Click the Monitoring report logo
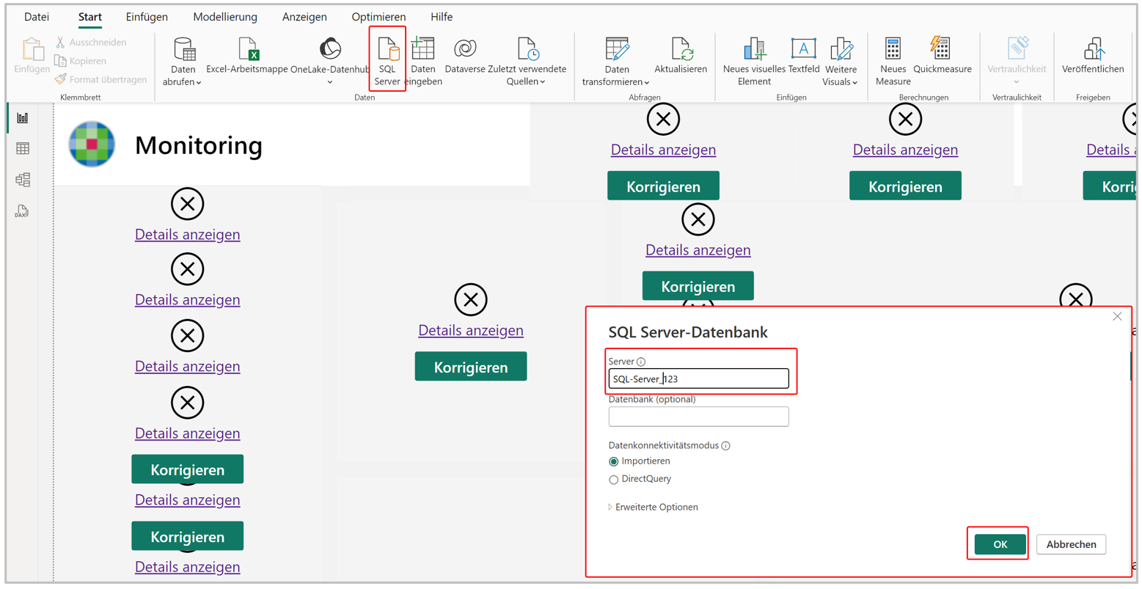 point(92,144)
